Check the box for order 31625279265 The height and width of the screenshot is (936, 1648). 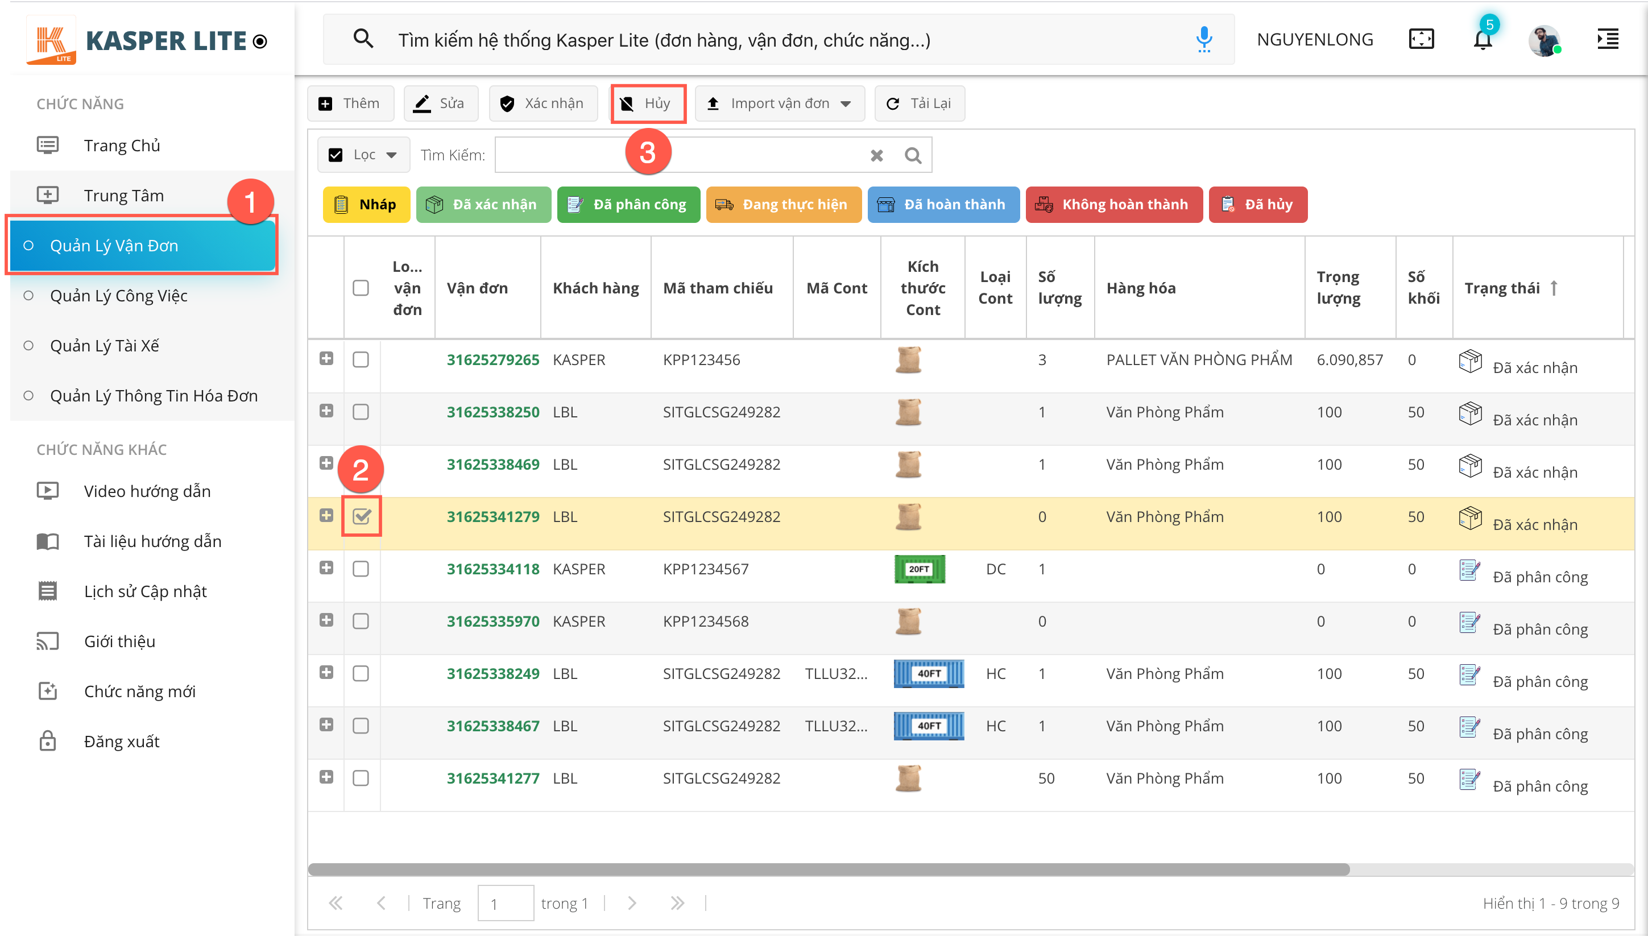coord(361,359)
